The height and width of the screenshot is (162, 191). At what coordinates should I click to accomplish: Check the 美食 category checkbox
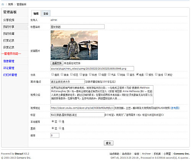click(62, 74)
